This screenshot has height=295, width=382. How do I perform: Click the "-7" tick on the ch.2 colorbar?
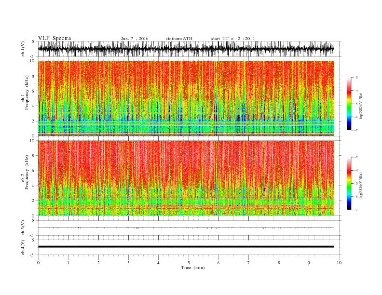[355, 210]
